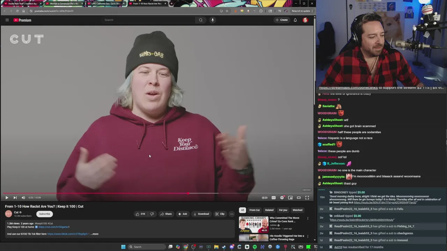Mute the video player volume
This screenshot has height=251, width=447.
pyautogui.click(x=23, y=198)
